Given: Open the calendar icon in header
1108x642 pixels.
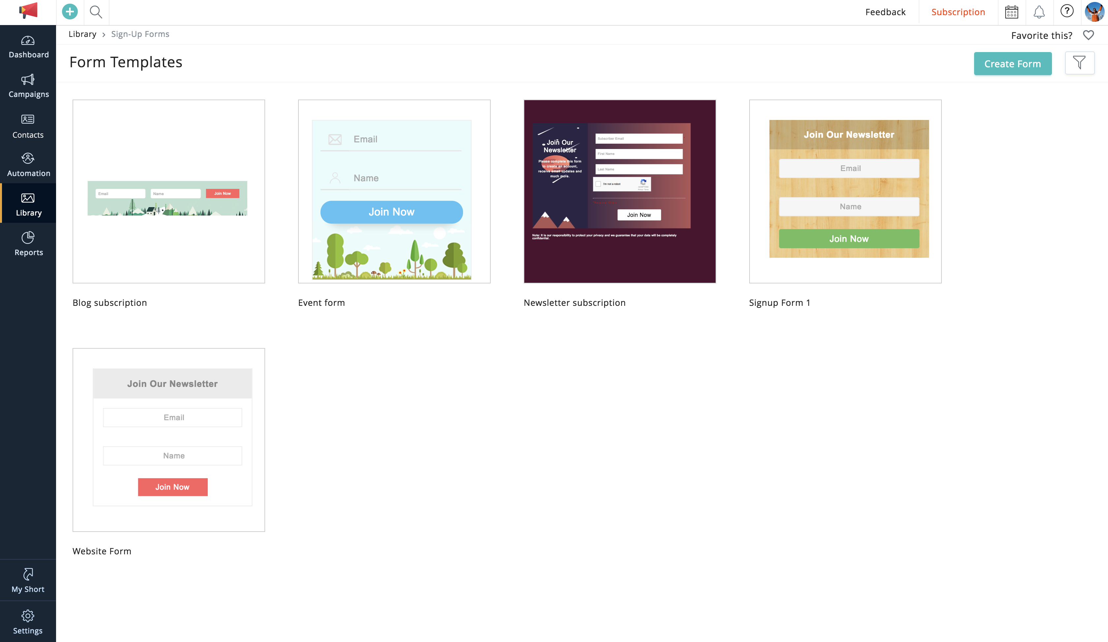Looking at the screenshot, I should click(x=1011, y=12).
